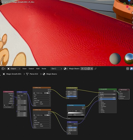Screen dimensions: 133x140
Task: Open Color Space sRGB dropdown in top Image Texture
Action: tap(45, 102)
